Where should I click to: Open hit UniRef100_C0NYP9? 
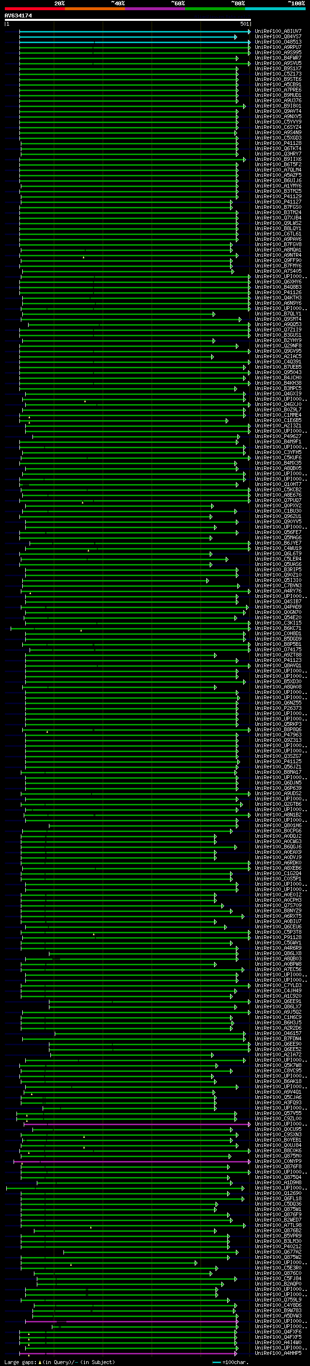(278, 1161)
